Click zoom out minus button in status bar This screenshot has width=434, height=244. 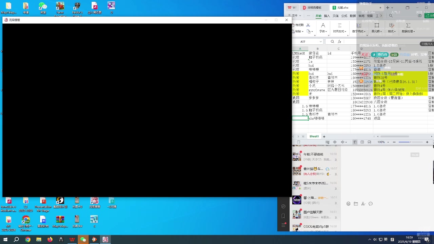click(x=394, y=142)
